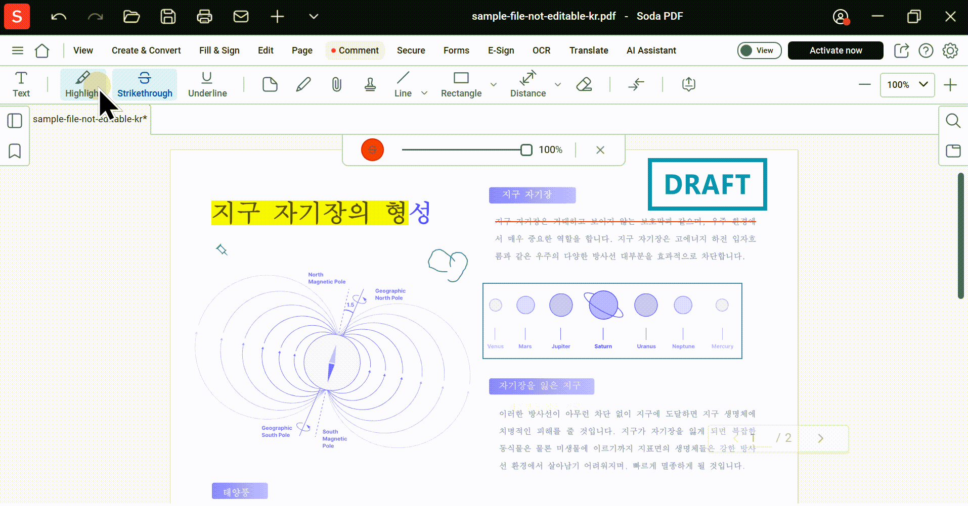Select the attachment paperclip tool
968x506 pixels.
click(x=337, y=84)
